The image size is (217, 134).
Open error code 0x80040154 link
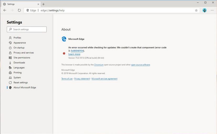77,51
